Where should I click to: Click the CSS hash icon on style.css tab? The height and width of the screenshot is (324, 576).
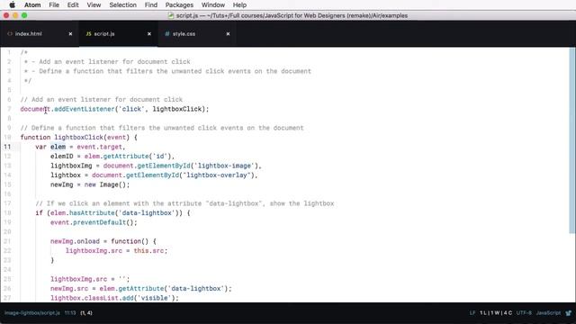point(167,34)
